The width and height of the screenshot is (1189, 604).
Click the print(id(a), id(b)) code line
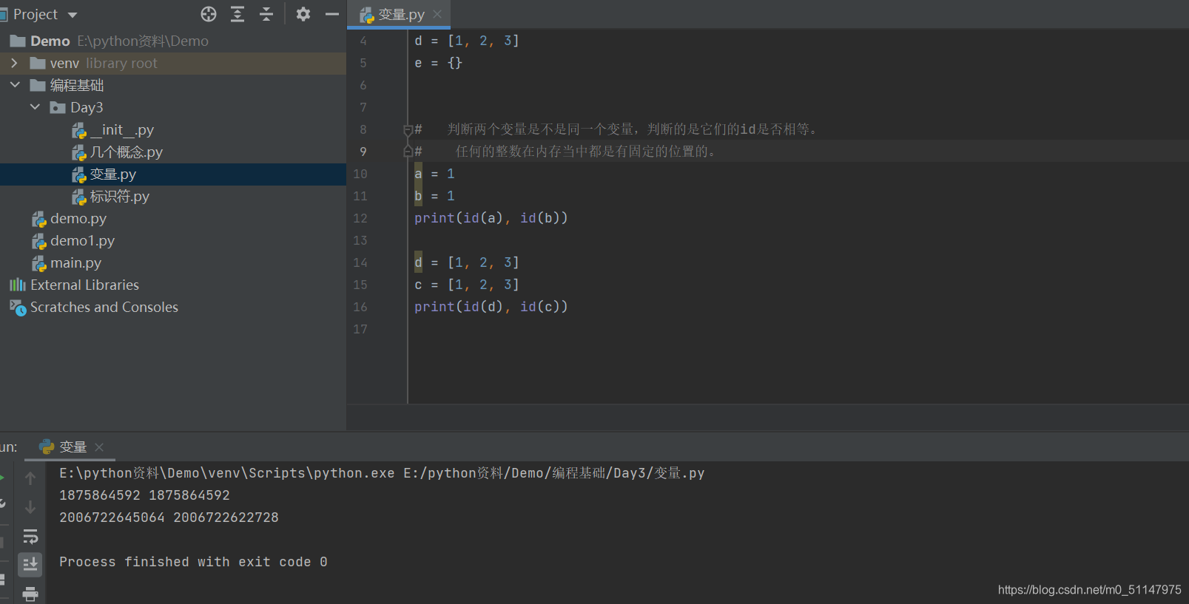point(491,218)
